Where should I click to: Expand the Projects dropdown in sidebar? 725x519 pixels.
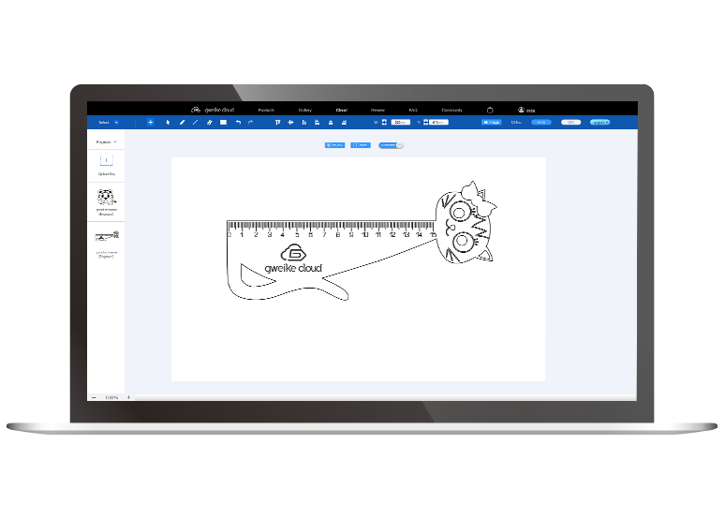pos(106,141)
